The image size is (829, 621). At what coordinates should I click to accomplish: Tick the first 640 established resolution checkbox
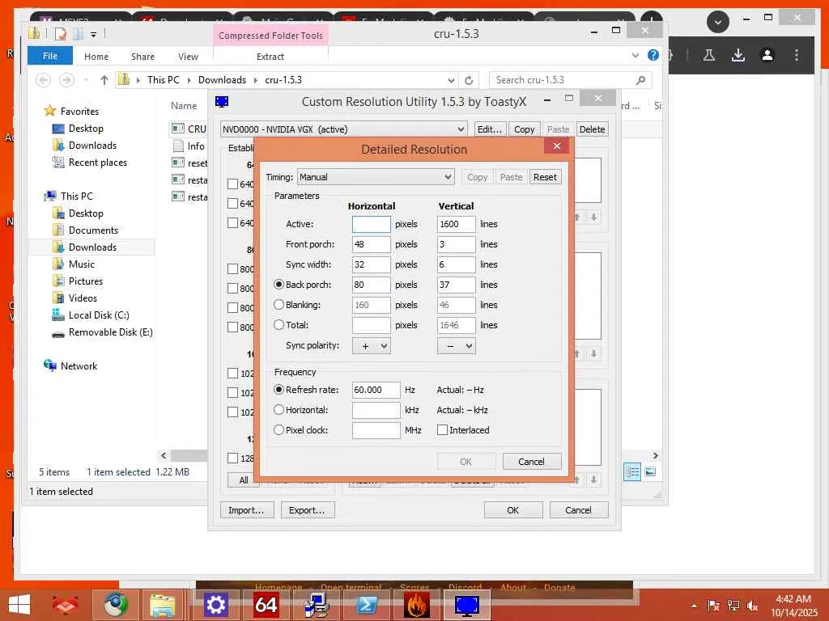232,184
